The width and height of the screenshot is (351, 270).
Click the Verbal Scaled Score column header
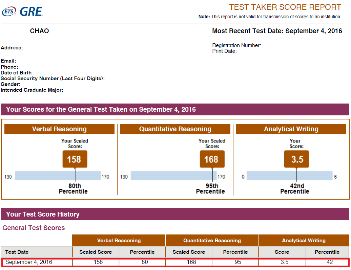click(x=96, y=252)
